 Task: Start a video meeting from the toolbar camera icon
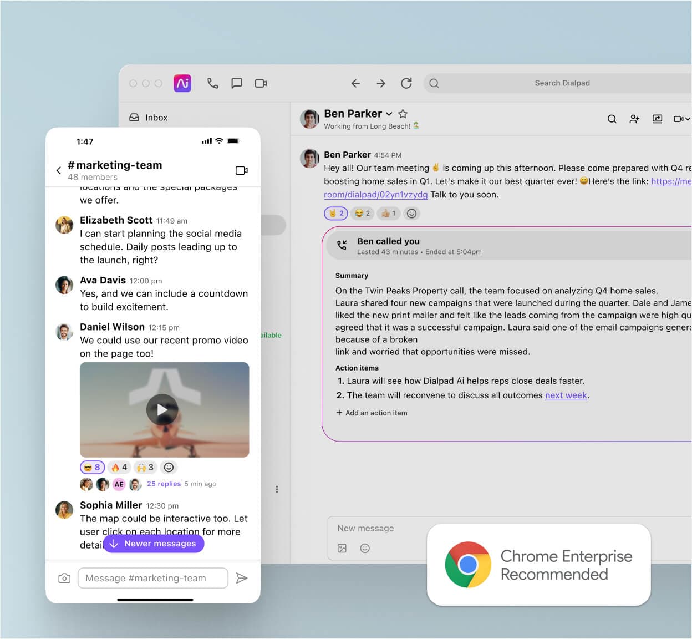(x=261, y=83)
